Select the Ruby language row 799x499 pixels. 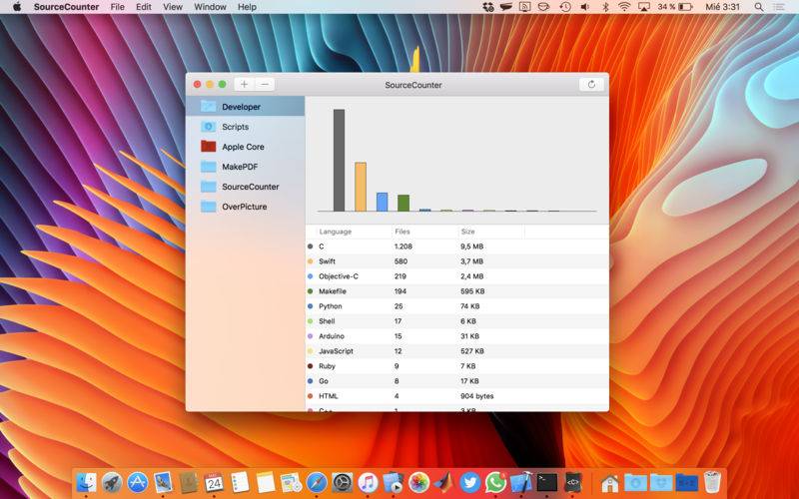coord(457,366)
